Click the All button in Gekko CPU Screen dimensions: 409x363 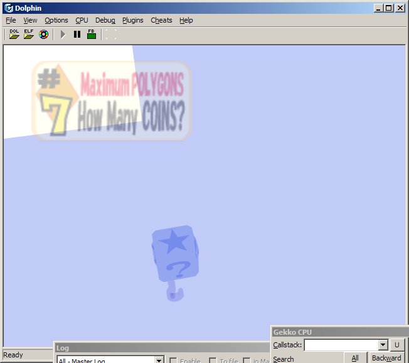(x=355, y=358)
